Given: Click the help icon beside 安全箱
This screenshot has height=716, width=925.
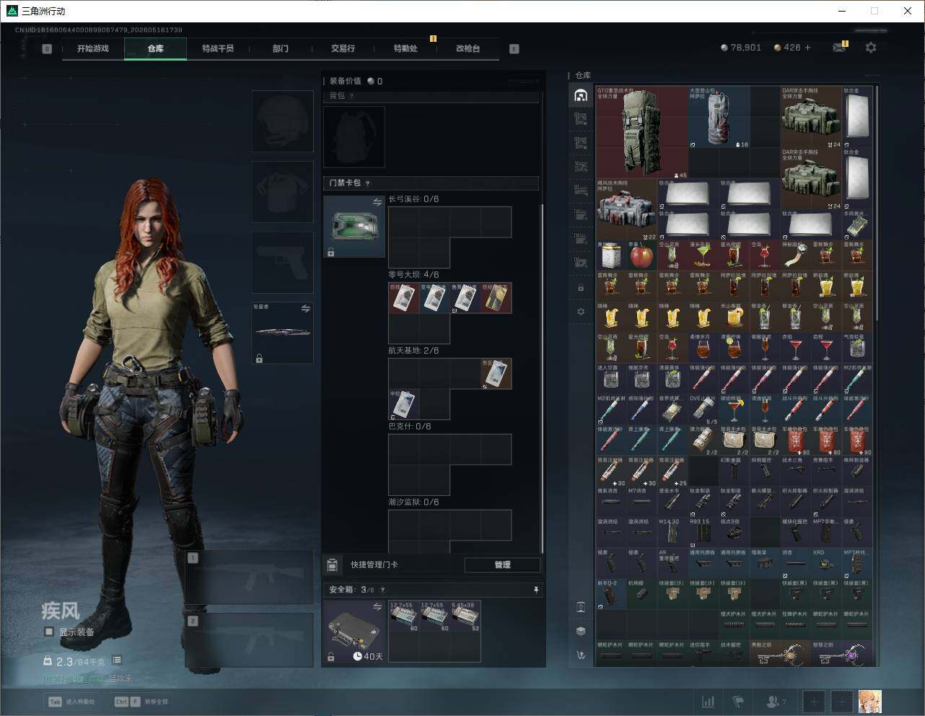Looking at the screenshot, I should 382,590.
